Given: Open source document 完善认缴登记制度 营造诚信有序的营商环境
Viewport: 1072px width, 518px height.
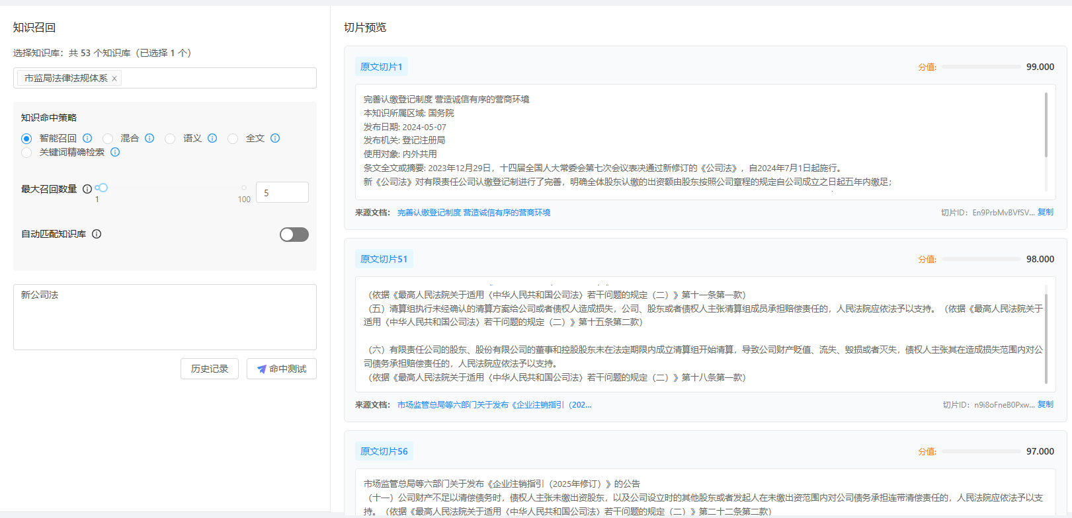Looking at the screenshot, I should coord(474,213).
